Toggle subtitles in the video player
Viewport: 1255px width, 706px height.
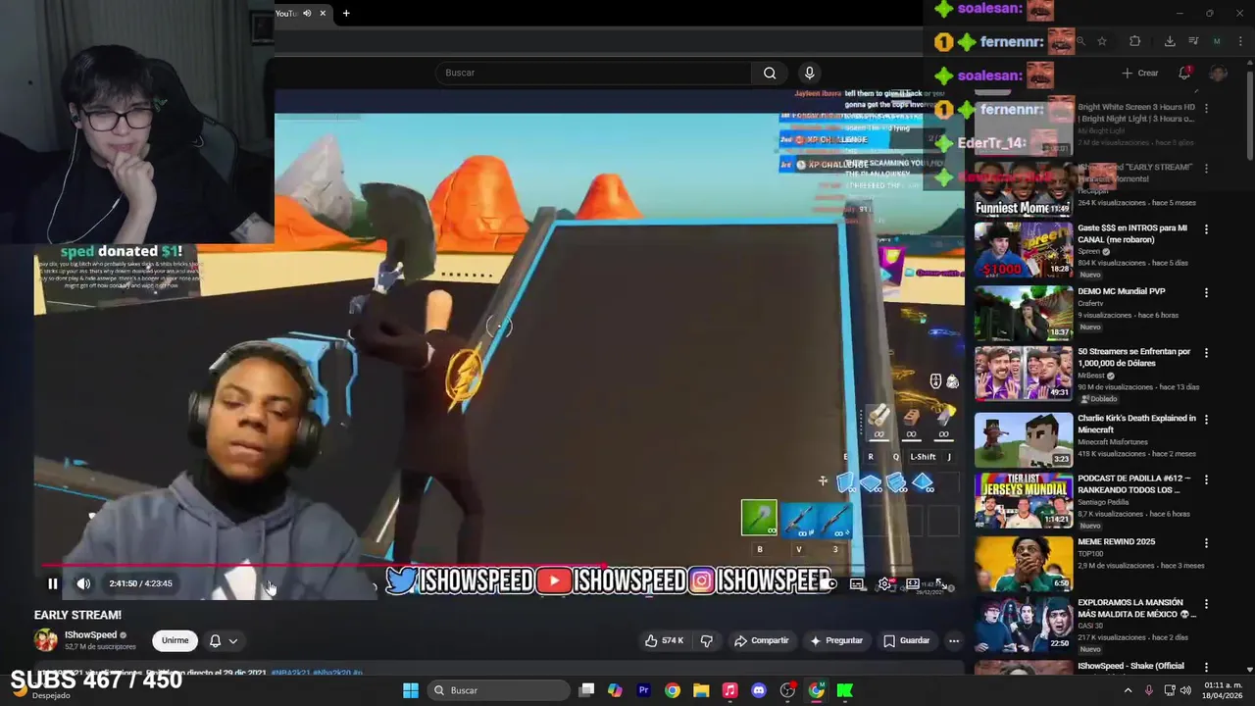point(857,583)
